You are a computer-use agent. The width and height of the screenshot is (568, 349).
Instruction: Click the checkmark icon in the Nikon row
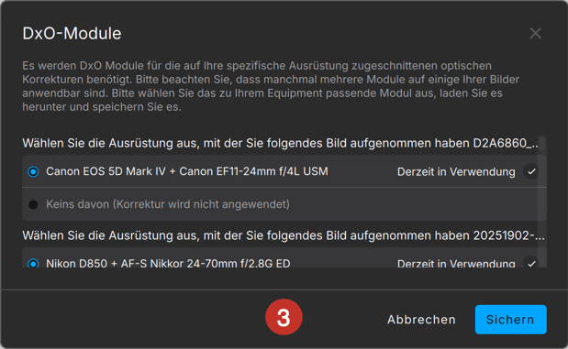(531, 263)
